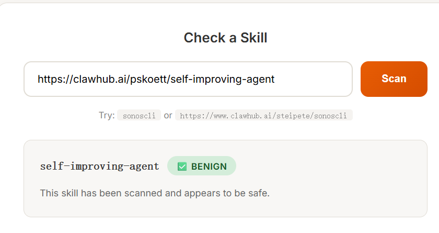Select the BENIGN status badge label
Viewport: 439px width, 233px height.
click(x=209, y=167)
